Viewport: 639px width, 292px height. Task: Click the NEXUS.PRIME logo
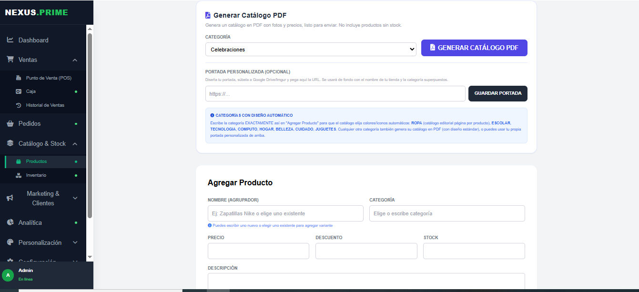tap(36, 12)
